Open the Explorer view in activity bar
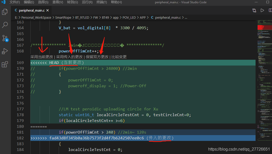The width and height of the screenshot is (272, 154). click(x=5, y=12)
